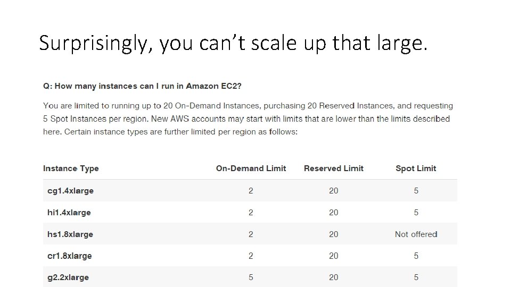The height and width of the screenshot is (287, 511).
Task: Click the "Instance Type" column header
Action: pyautogui.click(x=71, y=168)
